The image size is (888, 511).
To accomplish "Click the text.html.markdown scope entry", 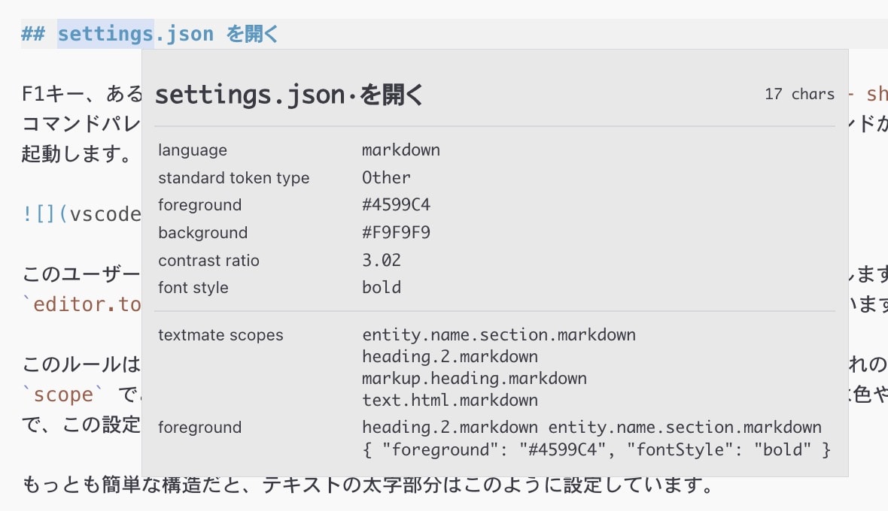I will (x=449, y=400).
